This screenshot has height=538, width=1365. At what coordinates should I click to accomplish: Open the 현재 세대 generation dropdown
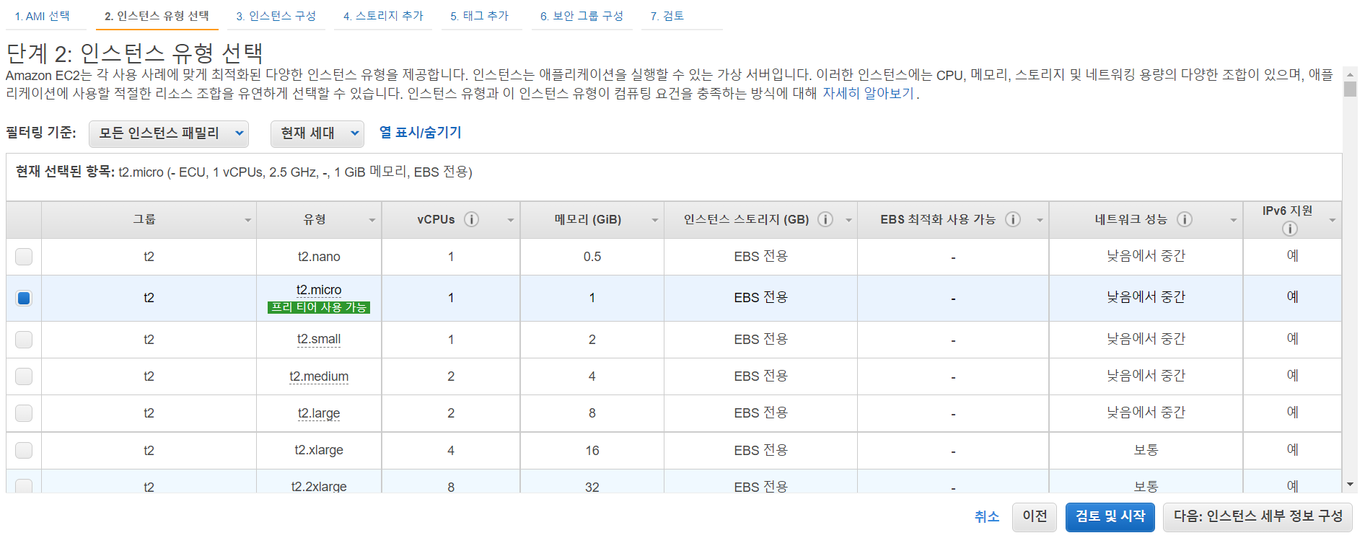317,133
